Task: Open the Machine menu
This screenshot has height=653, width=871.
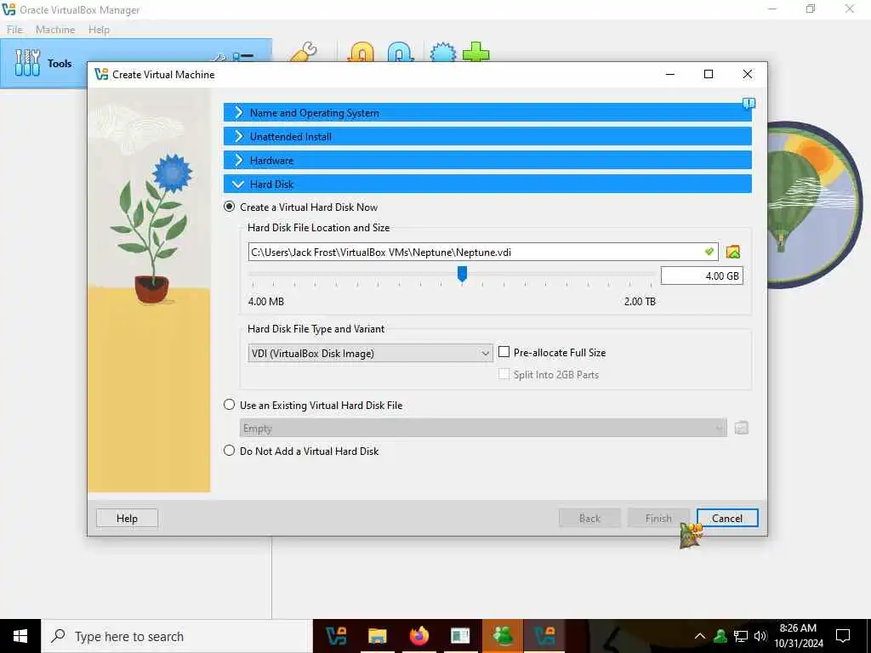Action: (x=55, y=30)
